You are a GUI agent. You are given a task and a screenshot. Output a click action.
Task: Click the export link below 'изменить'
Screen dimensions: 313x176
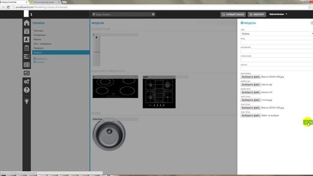pos(39,62)
